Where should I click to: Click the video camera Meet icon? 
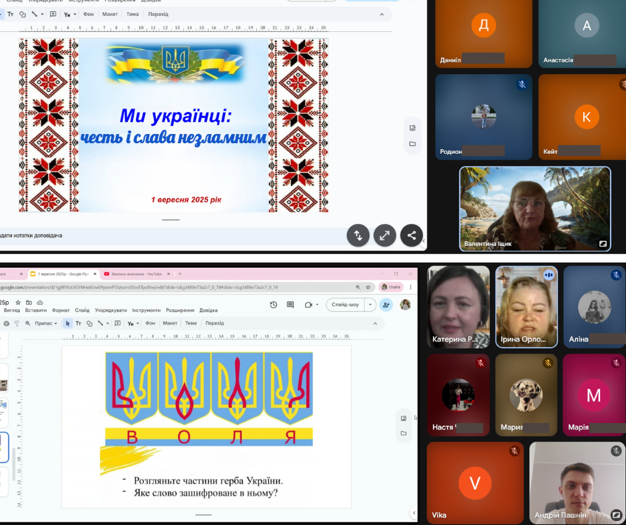(308, 305)
